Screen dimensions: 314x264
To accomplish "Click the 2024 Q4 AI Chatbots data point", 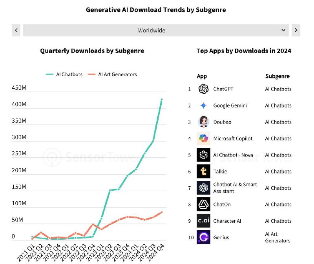I will click(x=162, y=99).
